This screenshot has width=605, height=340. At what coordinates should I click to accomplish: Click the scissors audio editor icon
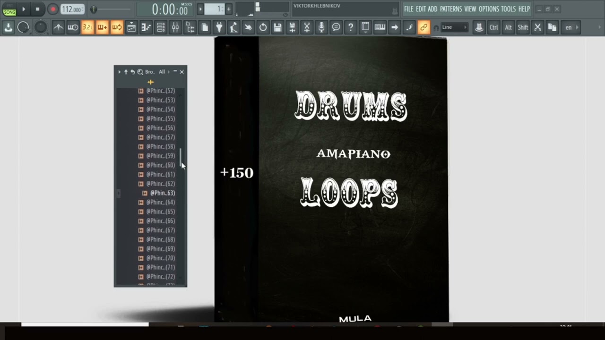(x=307, y=27)
